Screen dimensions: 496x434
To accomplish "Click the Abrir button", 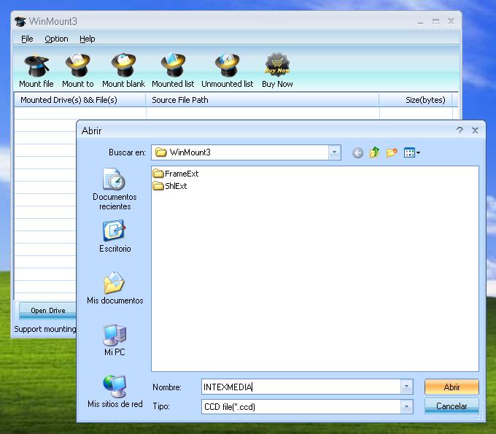I will [452, 387].
